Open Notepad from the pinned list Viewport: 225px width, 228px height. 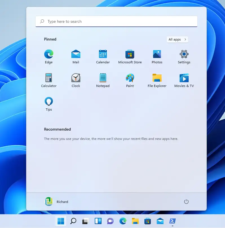103,81
